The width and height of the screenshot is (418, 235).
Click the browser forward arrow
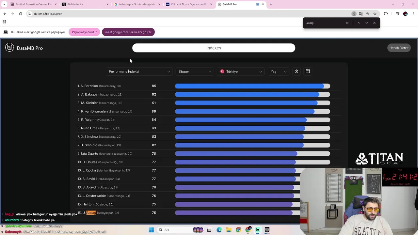pyautogui.click(x=12, y=14)
